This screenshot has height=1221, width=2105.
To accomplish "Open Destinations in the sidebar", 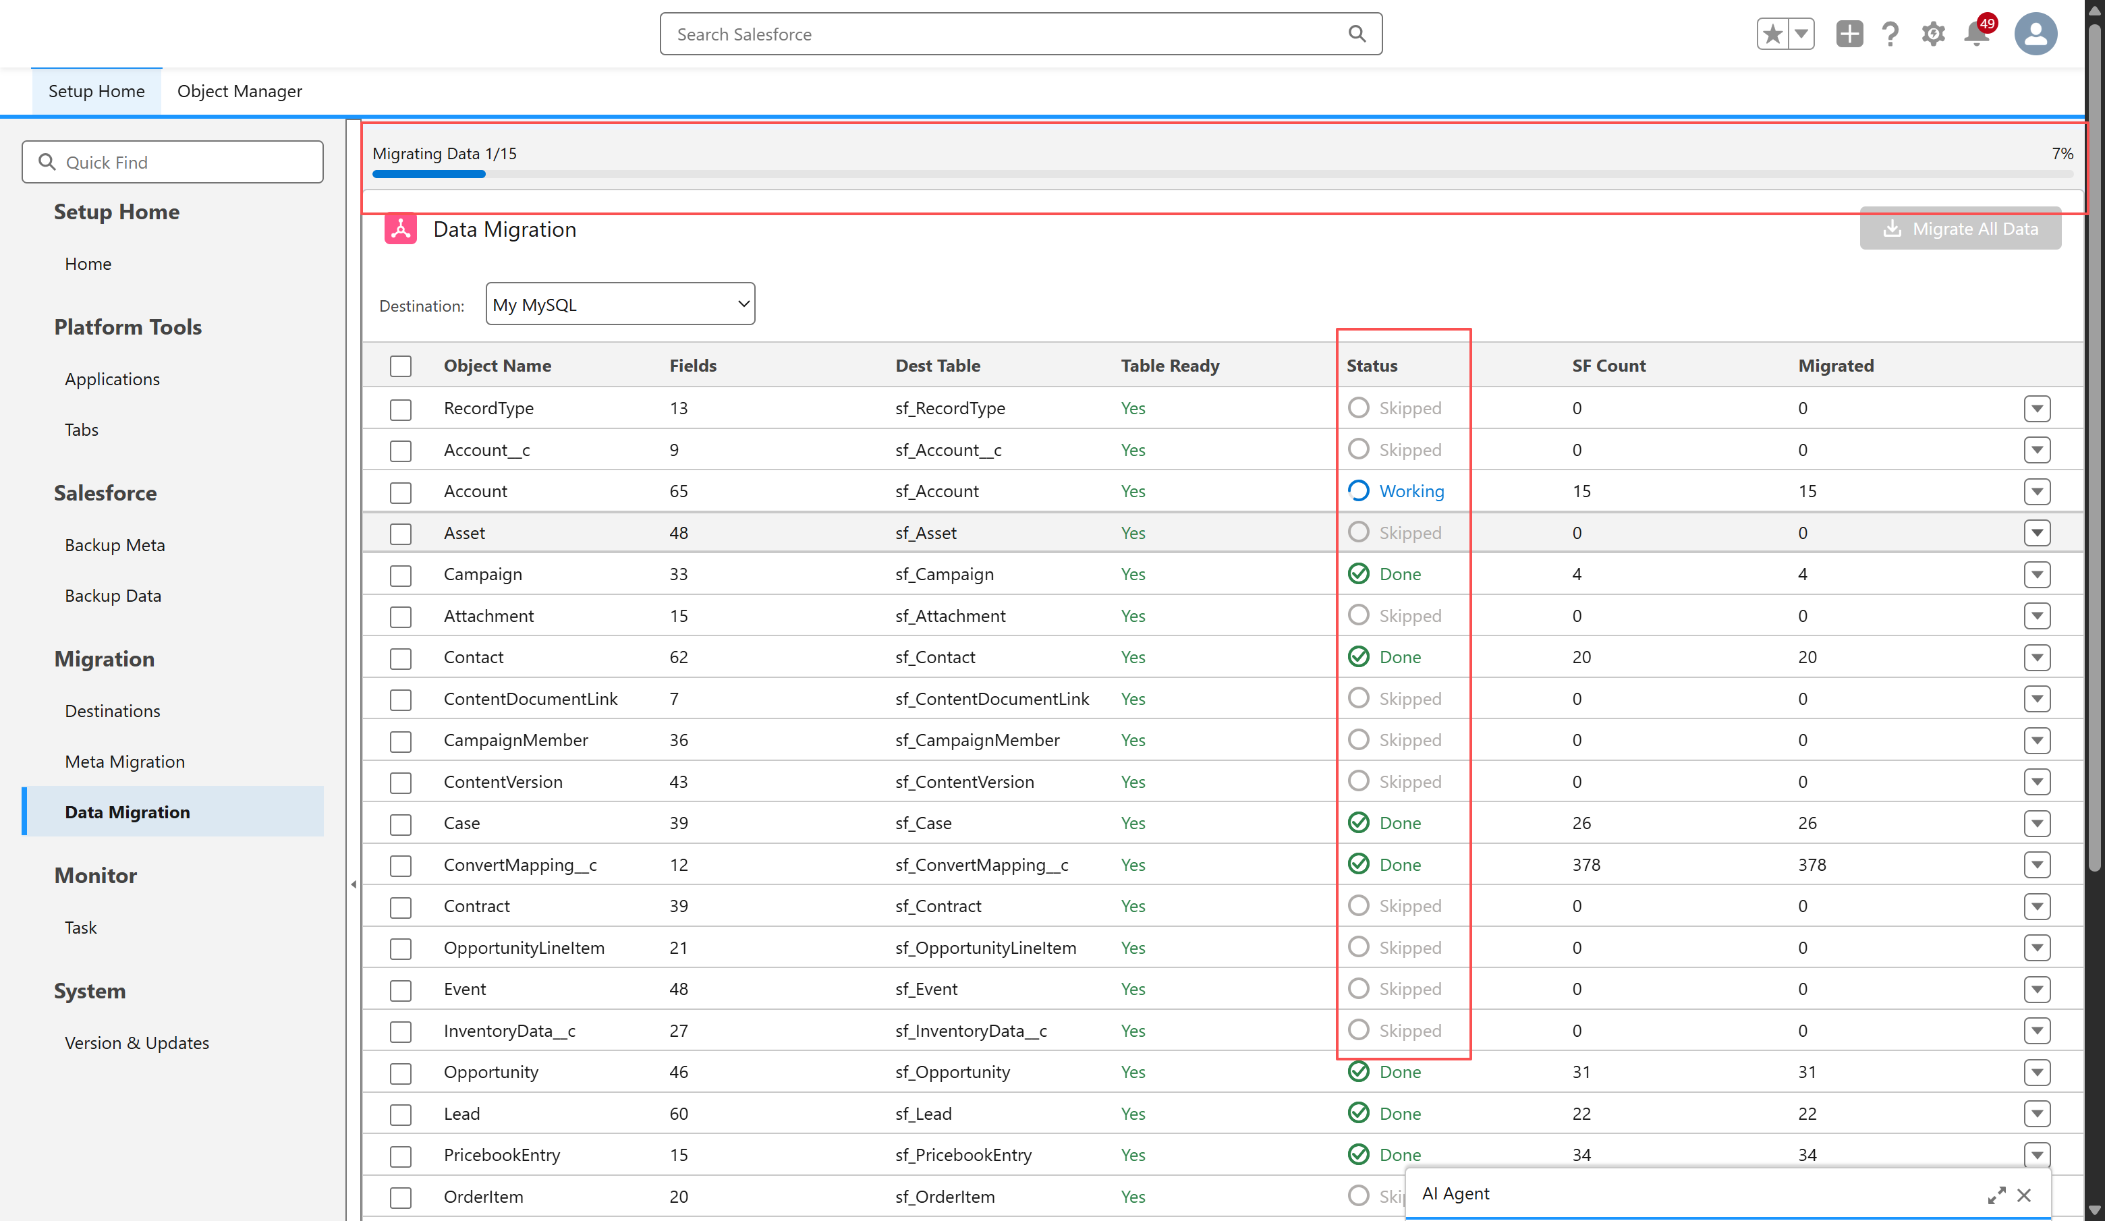I will [113, 711].
